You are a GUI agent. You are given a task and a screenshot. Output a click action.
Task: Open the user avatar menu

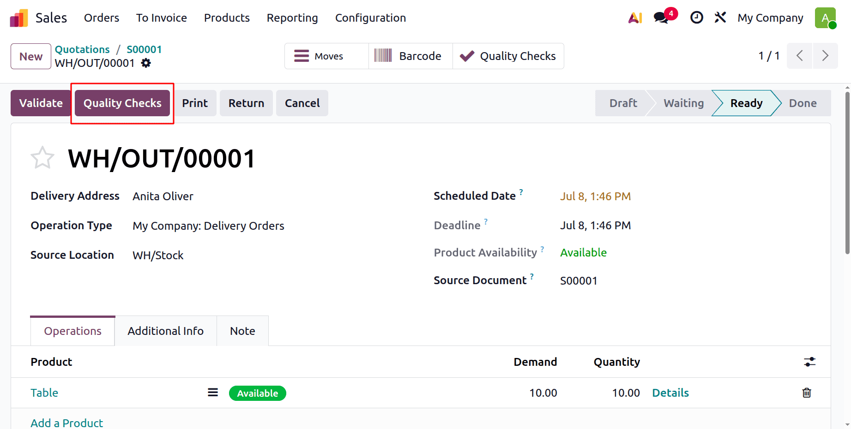[x=826, y=18]
